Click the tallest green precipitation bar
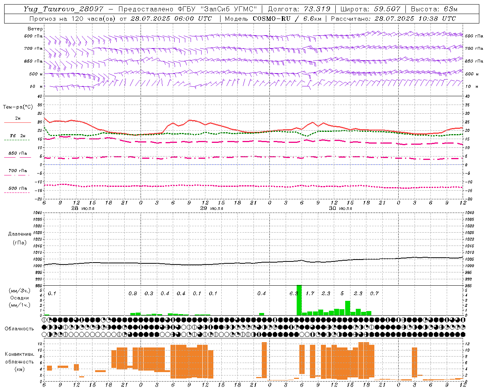The width and height of the screenshot is (485, 388). [x=299, y=300]
